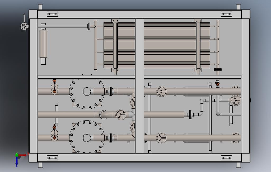Select the top-left forklift slot in the frame

click(x=52, y=14)
